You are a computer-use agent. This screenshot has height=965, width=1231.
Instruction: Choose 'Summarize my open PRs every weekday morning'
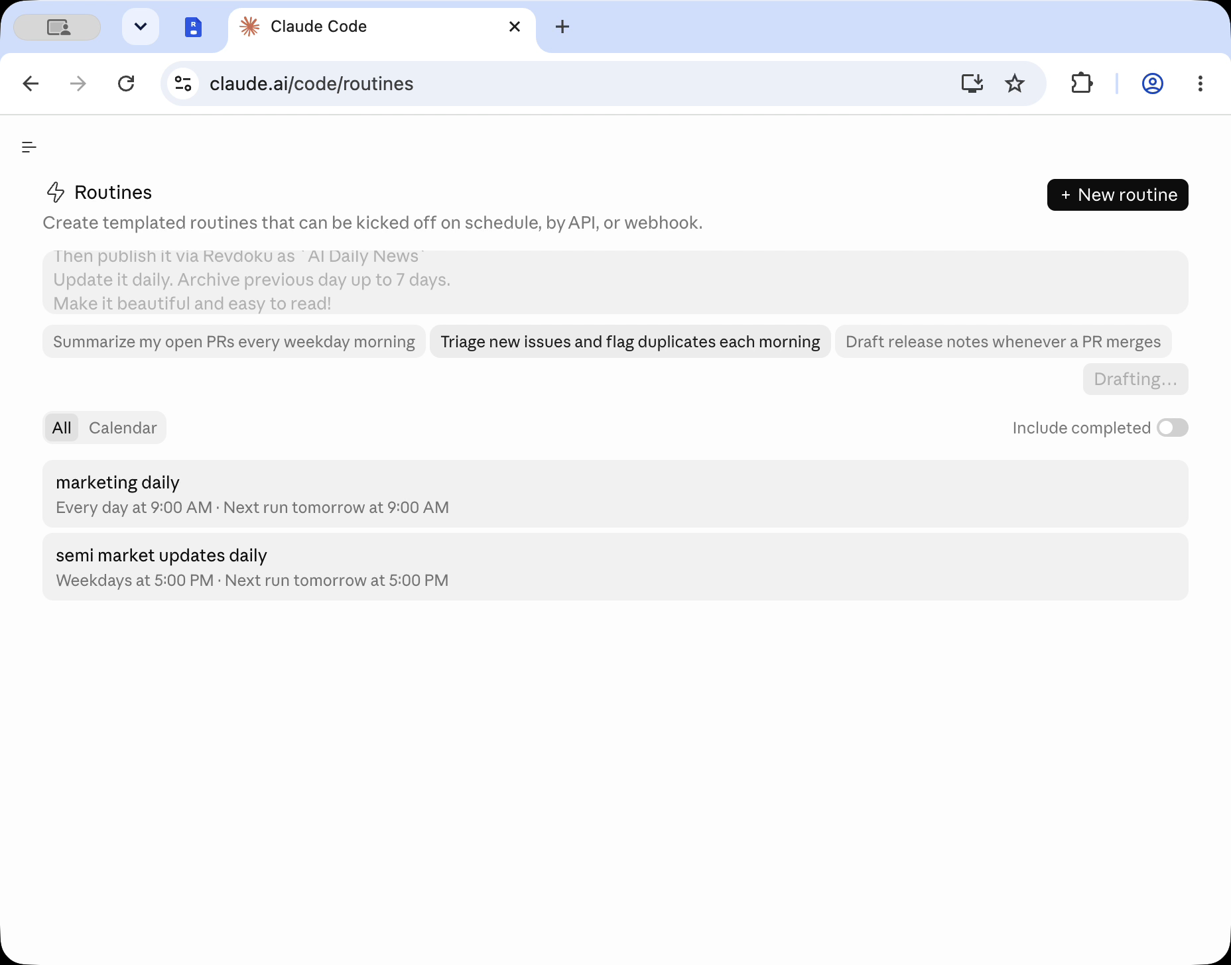click(x=234, y=341)
